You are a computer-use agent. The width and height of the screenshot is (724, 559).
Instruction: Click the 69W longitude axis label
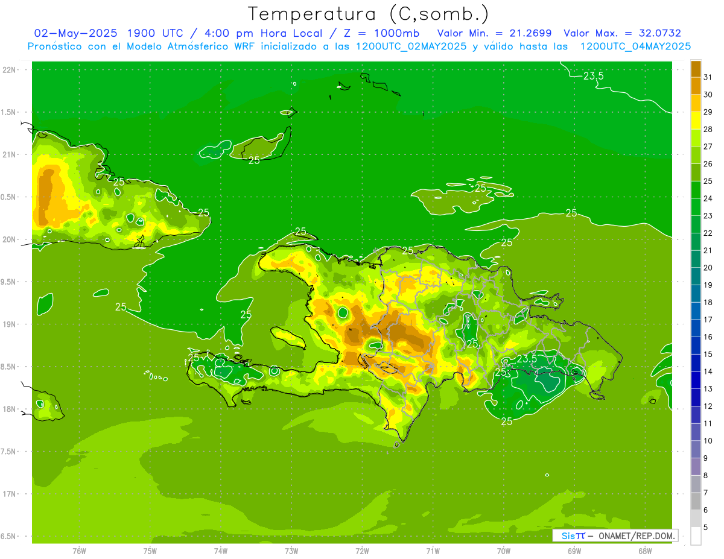(574, 551)
